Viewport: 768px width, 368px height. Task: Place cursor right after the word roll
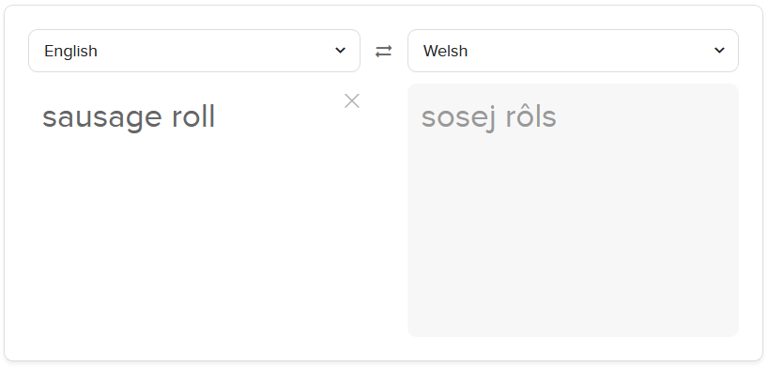(216, 116)
